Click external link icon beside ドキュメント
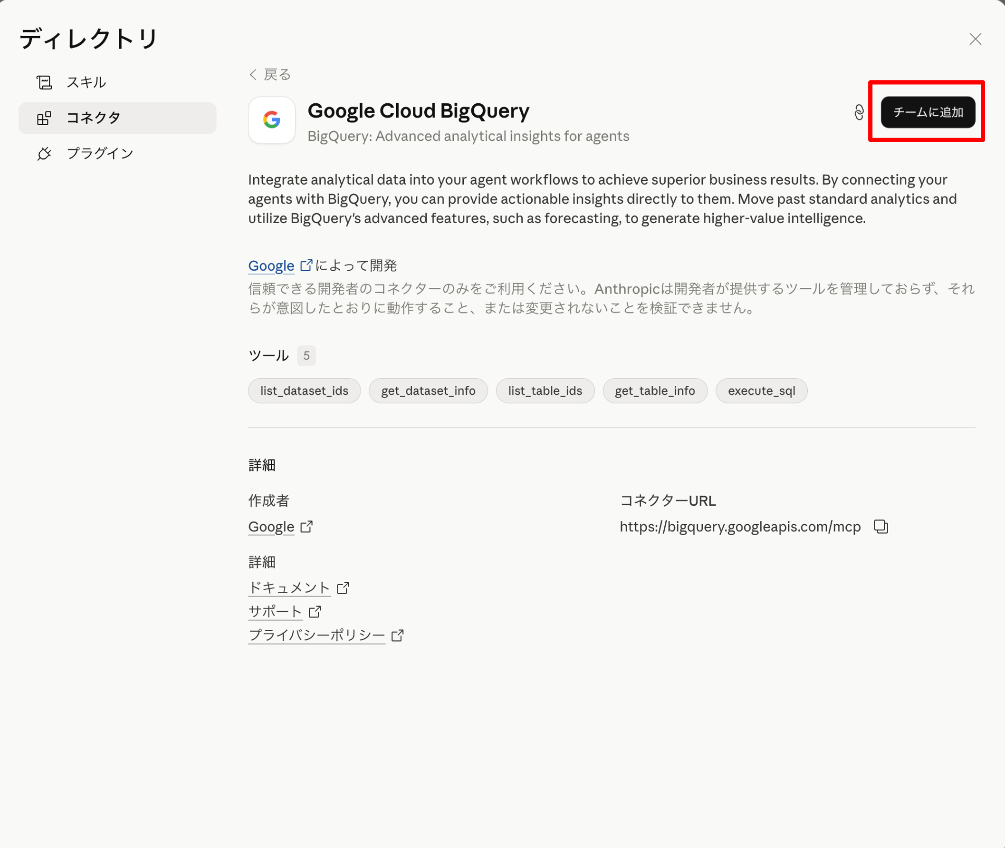Screen dimensions: 1005x848 coord(343,588)
